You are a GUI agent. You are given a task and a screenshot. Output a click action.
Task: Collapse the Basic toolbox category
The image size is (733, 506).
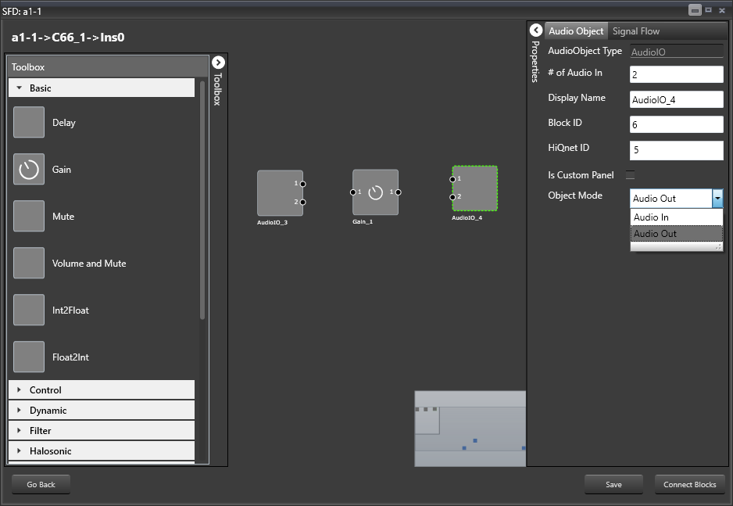pos(102,88)
